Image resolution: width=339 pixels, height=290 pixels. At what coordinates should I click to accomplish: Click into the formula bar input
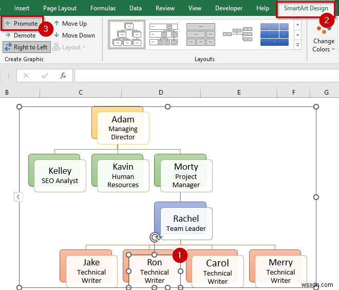[x=206, y=76]
